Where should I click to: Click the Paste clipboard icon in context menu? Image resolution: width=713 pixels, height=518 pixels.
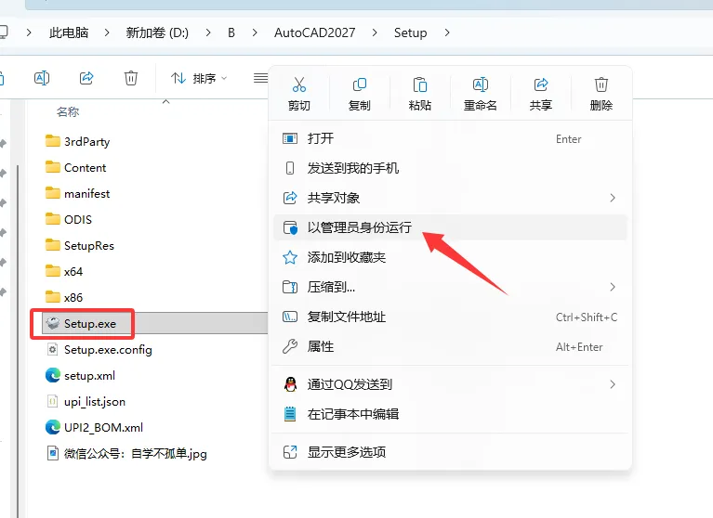[419, 84]
